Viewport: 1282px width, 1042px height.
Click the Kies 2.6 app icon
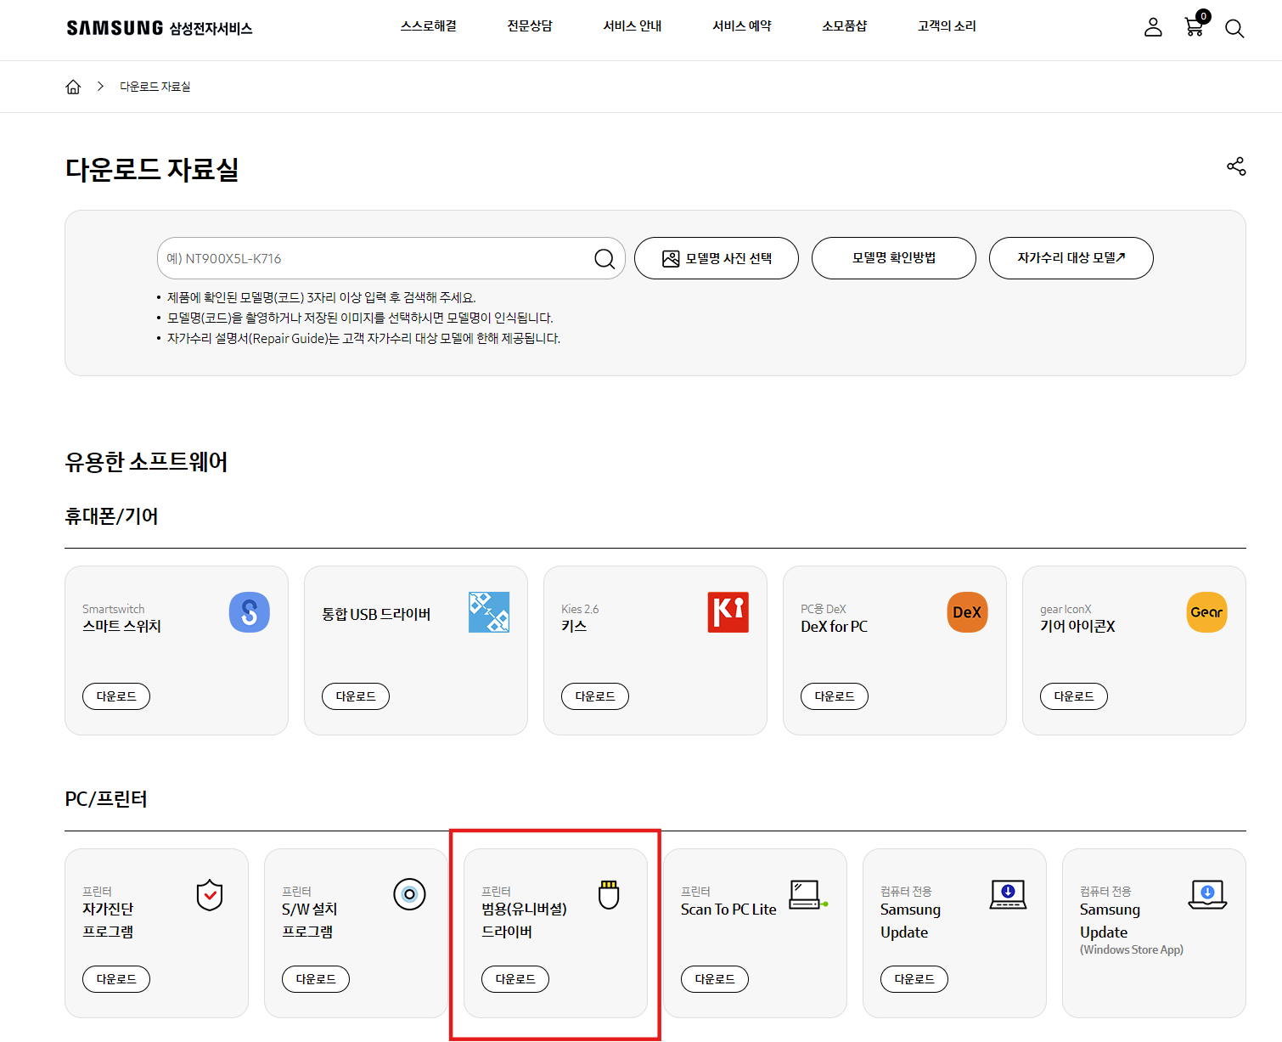pos(728,611)
